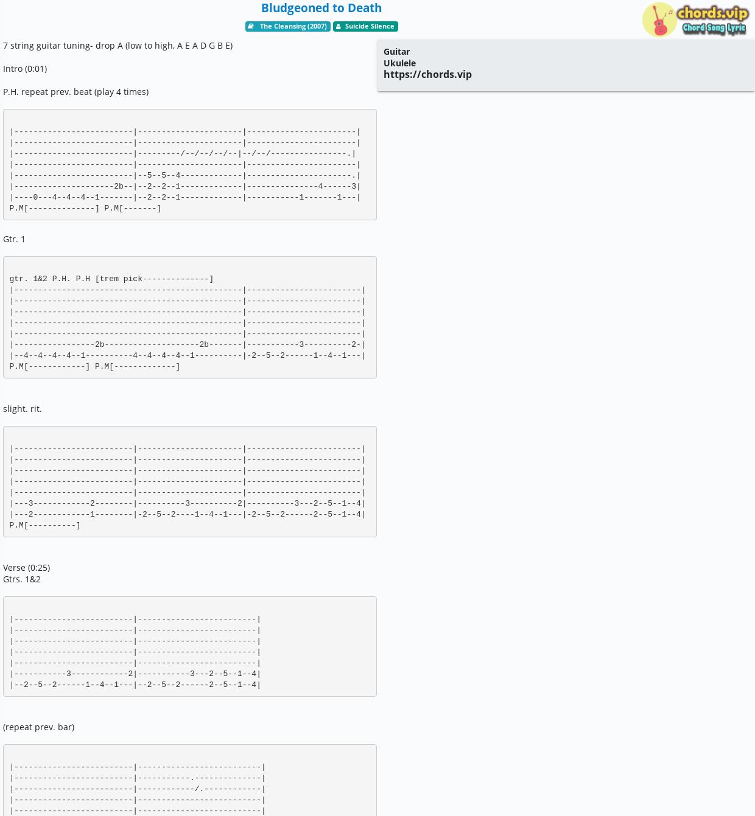Select the Ukulele option

399,63
